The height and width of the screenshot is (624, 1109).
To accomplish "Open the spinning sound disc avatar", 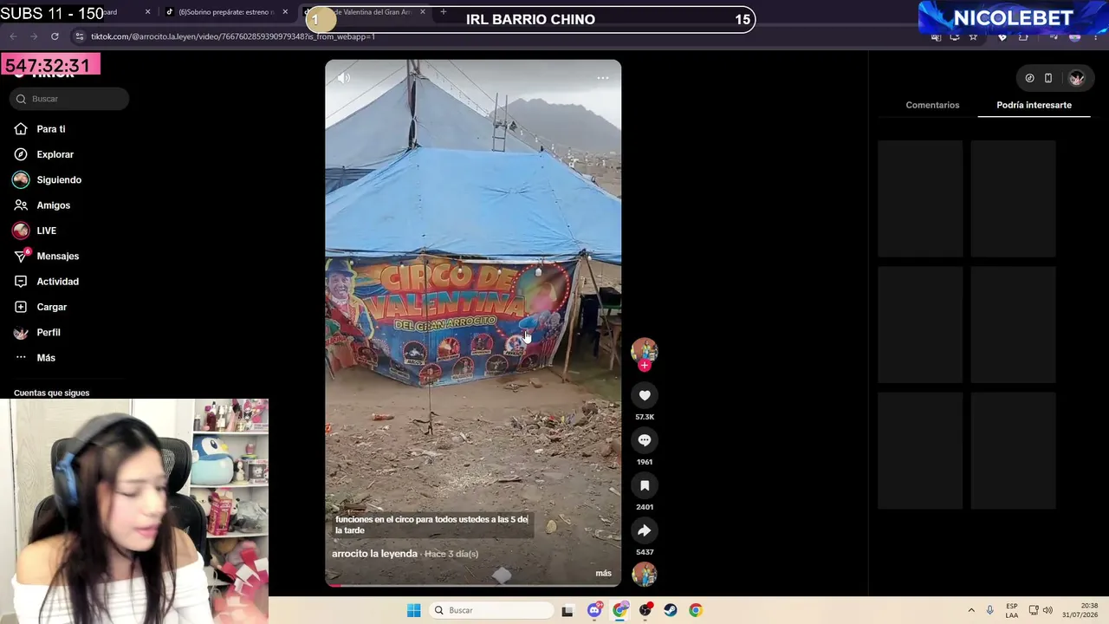I will click(x=645, y=574).
